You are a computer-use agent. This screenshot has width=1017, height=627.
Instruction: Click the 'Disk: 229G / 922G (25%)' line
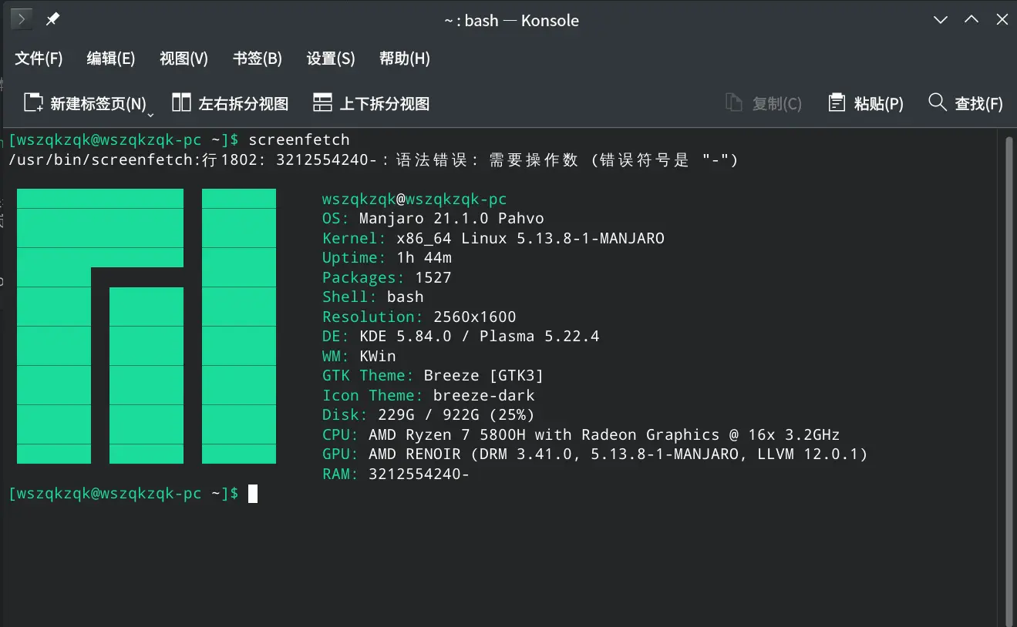click(x=429, y=415)
